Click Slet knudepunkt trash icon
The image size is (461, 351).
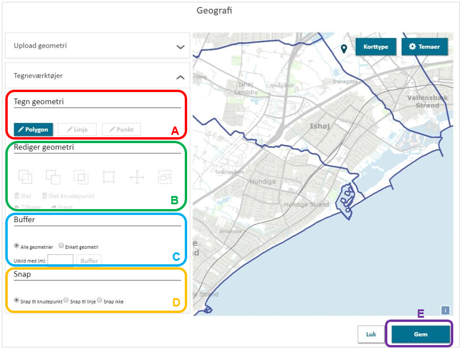point(45,196)
